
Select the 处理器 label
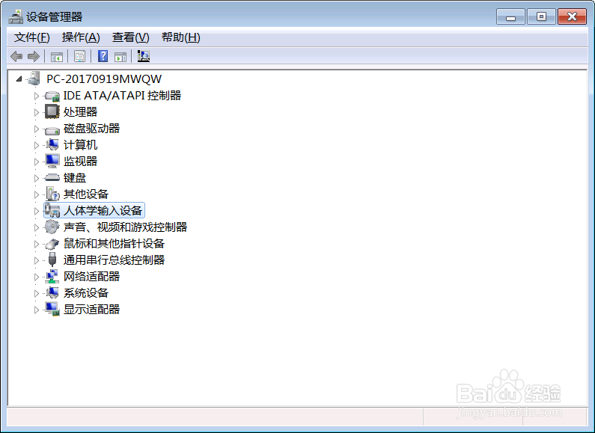click(x=80, y=112)
